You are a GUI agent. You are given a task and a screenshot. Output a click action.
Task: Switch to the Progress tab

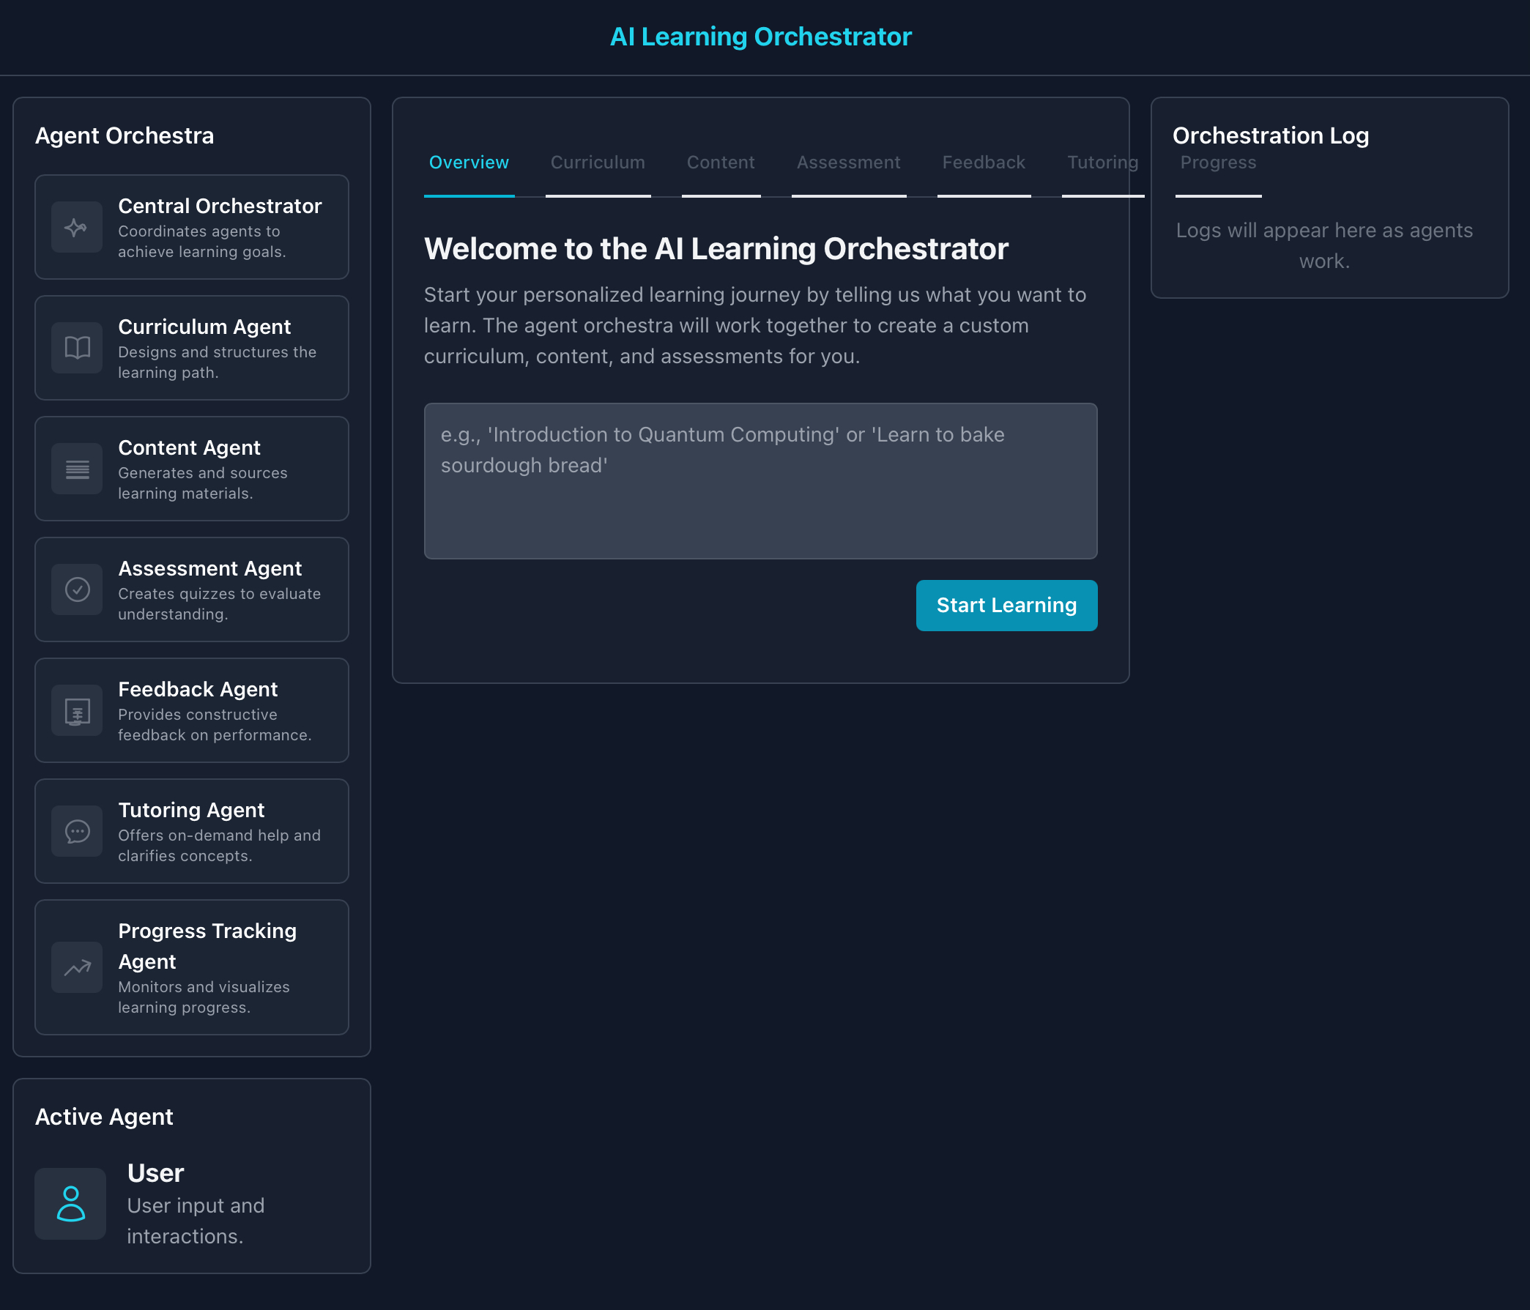1218,163
